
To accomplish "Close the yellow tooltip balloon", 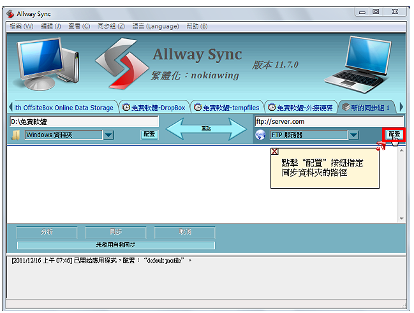I will coord(274,151).
